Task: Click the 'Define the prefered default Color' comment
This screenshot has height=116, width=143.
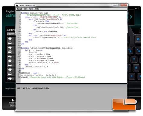Action: tap(78, 38)
